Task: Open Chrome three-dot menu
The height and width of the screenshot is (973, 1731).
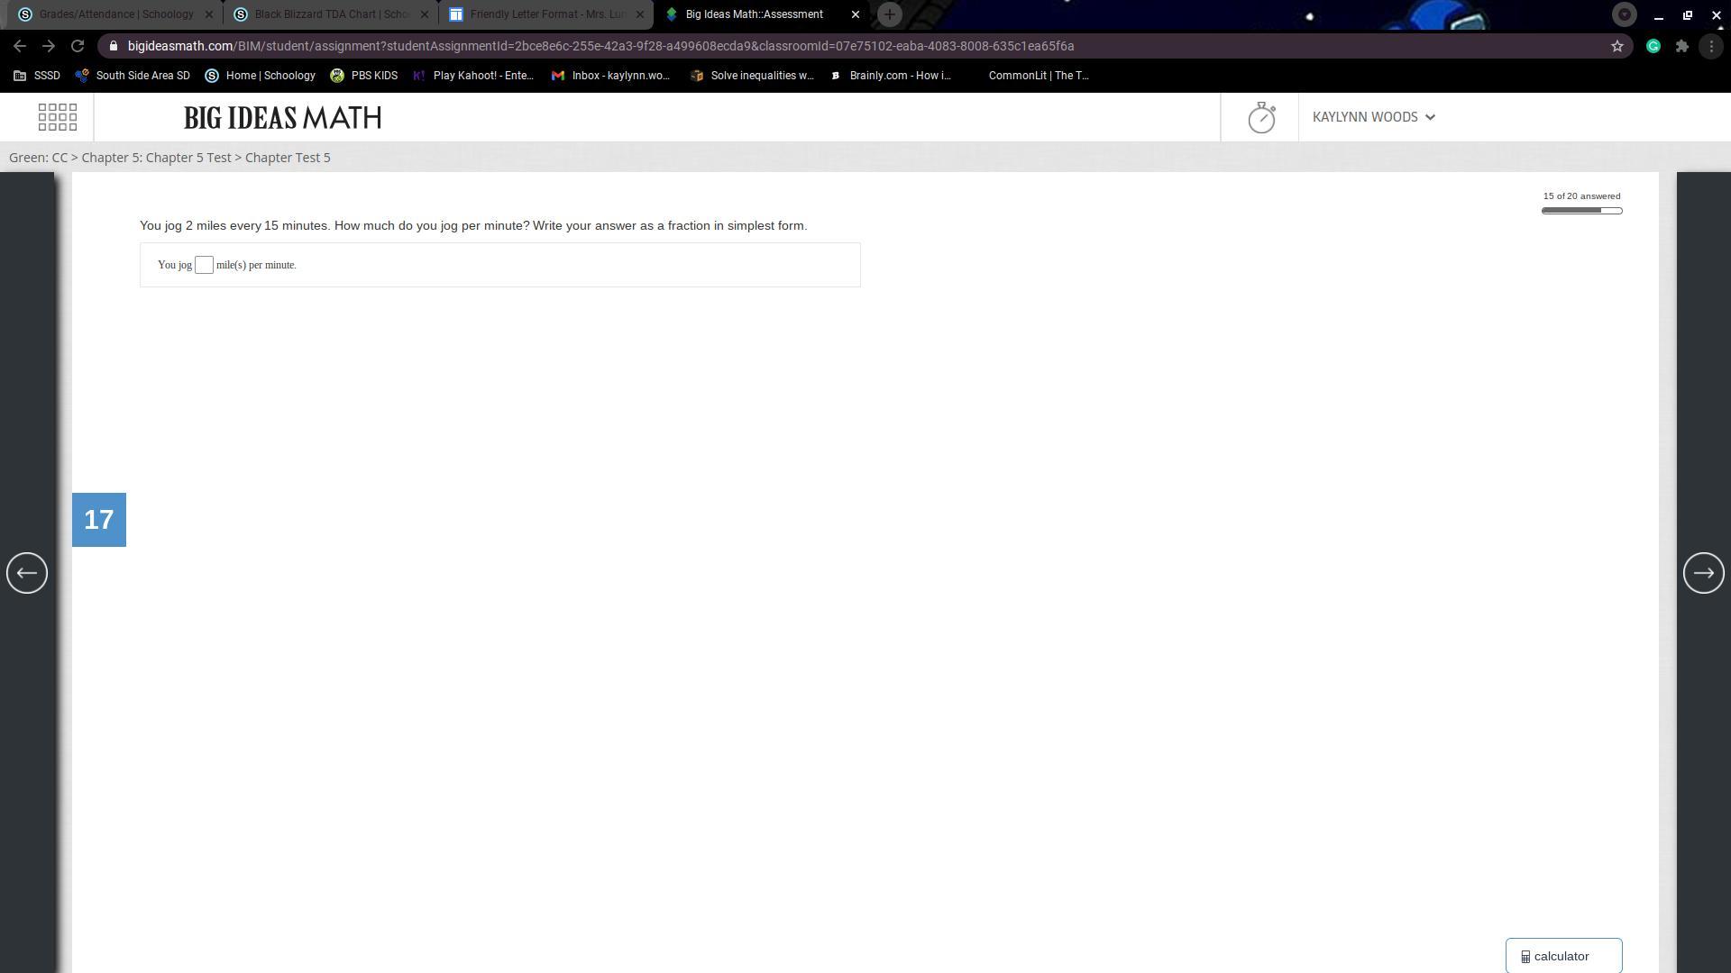Action: 1711,46
